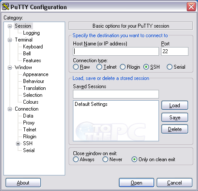Click the Open button to connect
198x191 pixels.
(136, 183)
